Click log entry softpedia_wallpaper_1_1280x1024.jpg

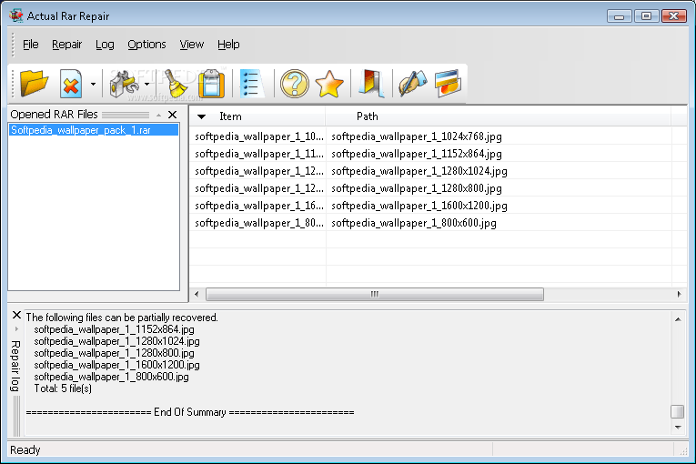click(116, 341)
